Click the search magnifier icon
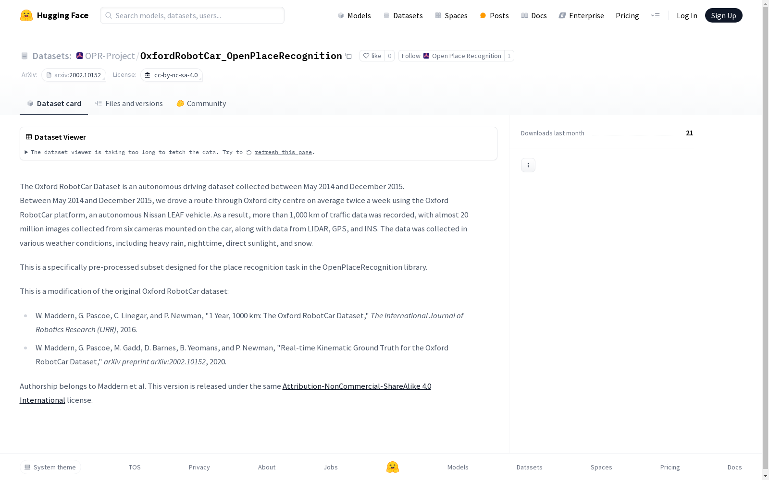769x480 pixels. 109,15
